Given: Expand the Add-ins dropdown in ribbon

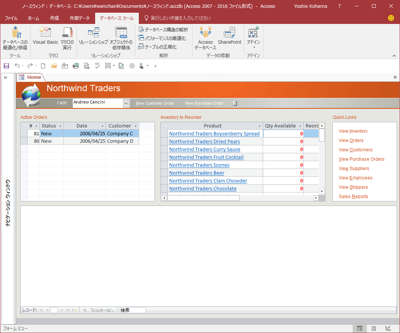Looking at the screenshot, I should [254, 47].
